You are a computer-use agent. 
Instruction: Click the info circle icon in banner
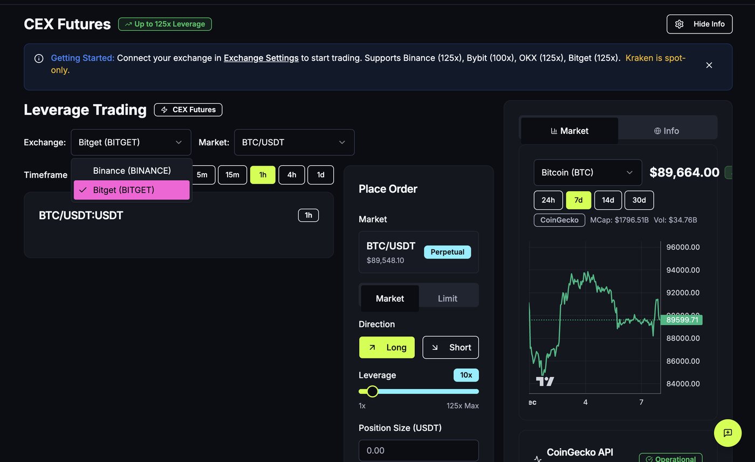[39, 58]
